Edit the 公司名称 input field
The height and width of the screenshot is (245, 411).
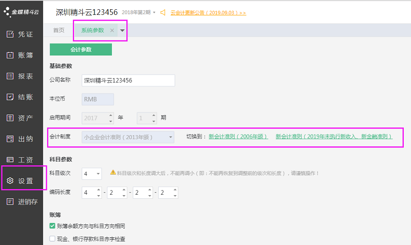(x=128, y=81)
